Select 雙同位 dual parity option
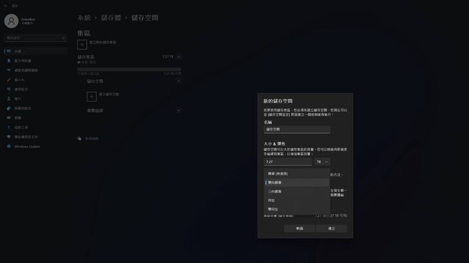 297,209
